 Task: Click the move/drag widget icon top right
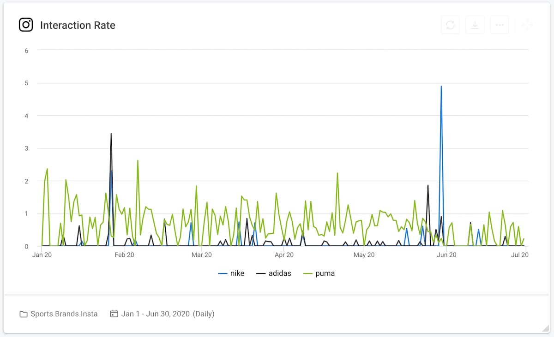click(527, 25)
